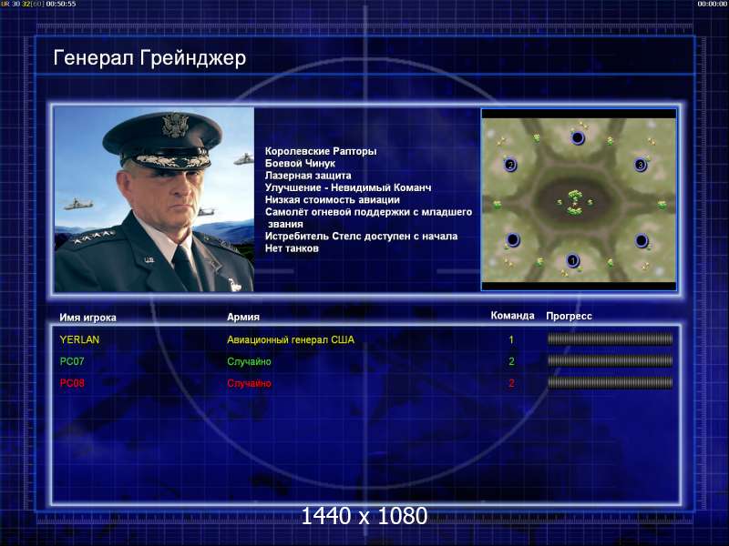Image resolution: width=729 pixels, height=546 pixels.
Task: Select the unnumbered lower-left start position on the map
Action: click(513, 239)
